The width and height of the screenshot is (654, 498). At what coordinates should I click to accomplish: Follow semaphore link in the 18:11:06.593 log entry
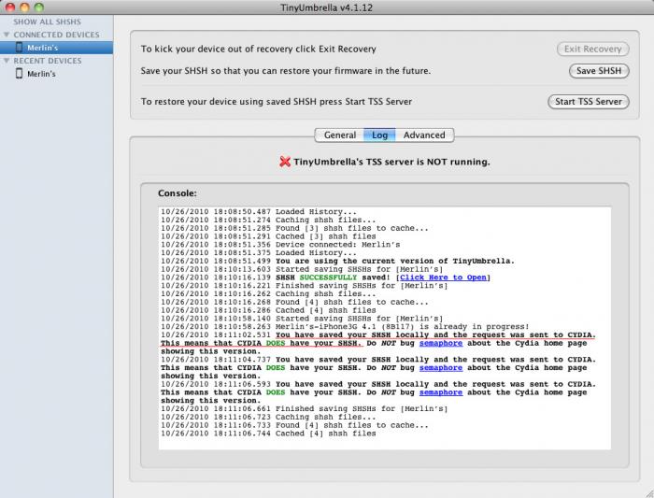pos(441,393)
